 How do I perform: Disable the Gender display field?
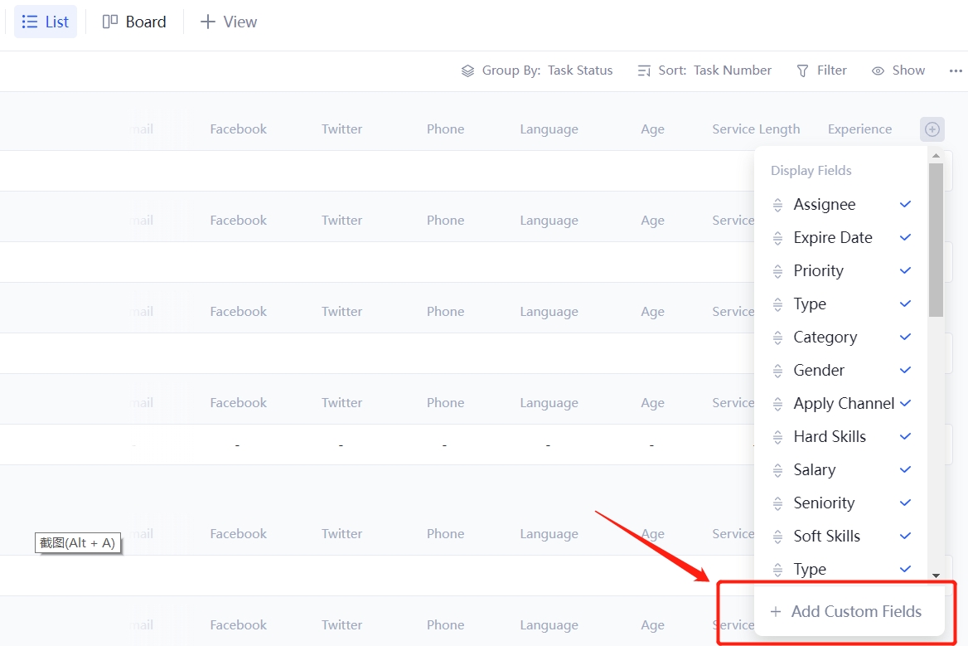coord(904,370)
